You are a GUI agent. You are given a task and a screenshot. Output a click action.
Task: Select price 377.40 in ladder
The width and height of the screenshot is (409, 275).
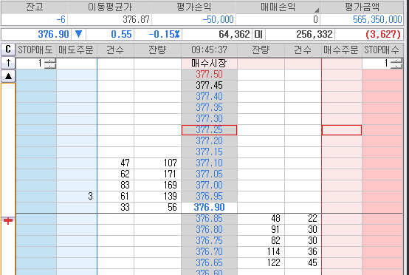click(209, 97)
